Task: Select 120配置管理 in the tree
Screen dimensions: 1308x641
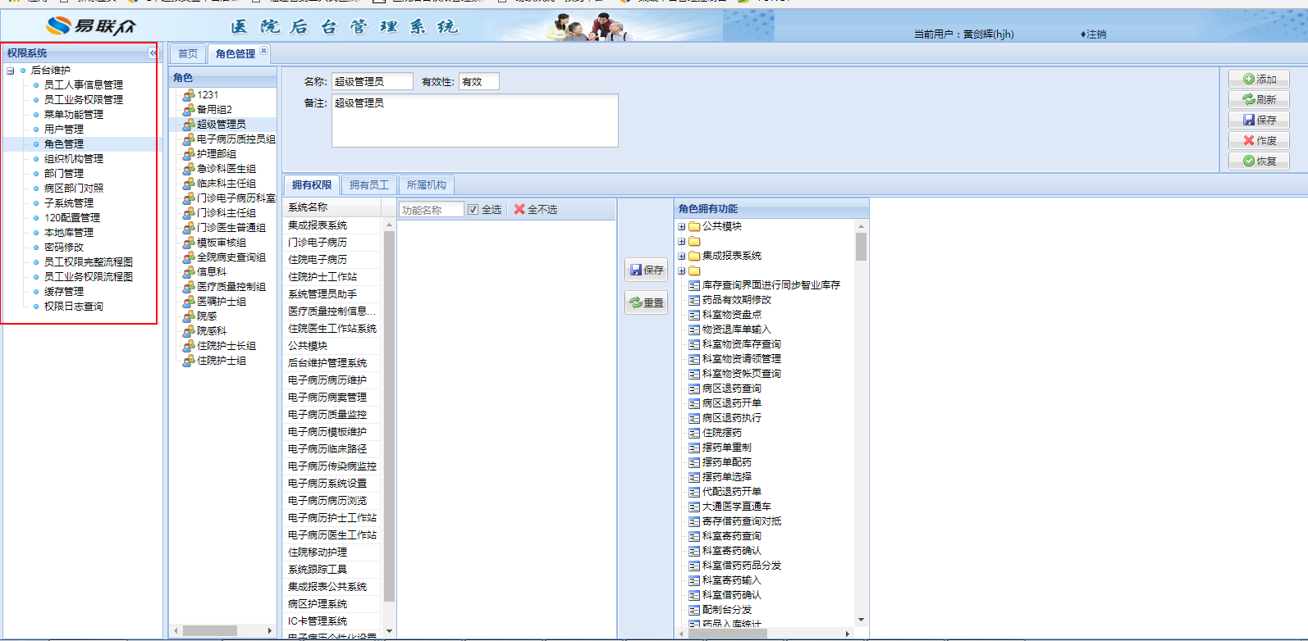Action: click(x=72, y=218)
